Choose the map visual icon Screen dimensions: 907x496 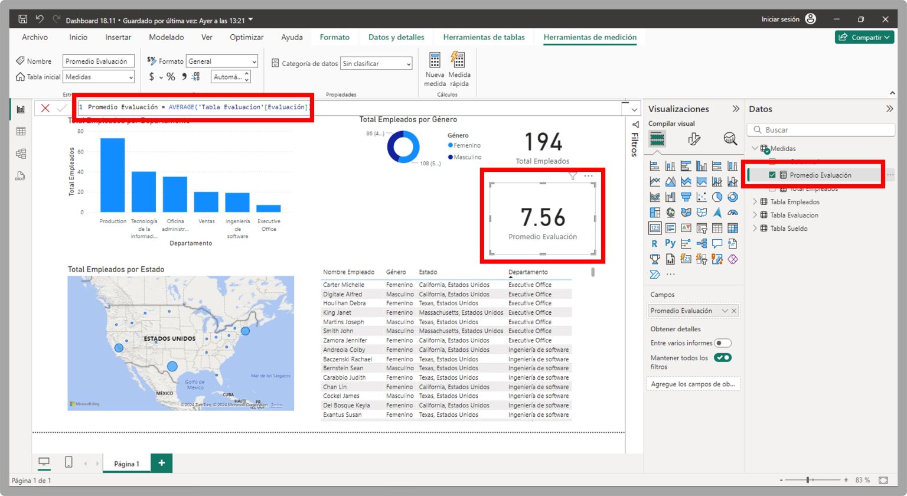coord(670,212)
